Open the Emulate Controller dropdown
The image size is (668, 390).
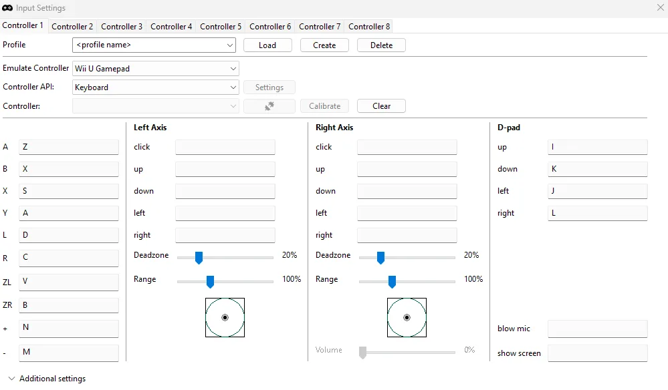pyautogui.click(x=155, y=68)
